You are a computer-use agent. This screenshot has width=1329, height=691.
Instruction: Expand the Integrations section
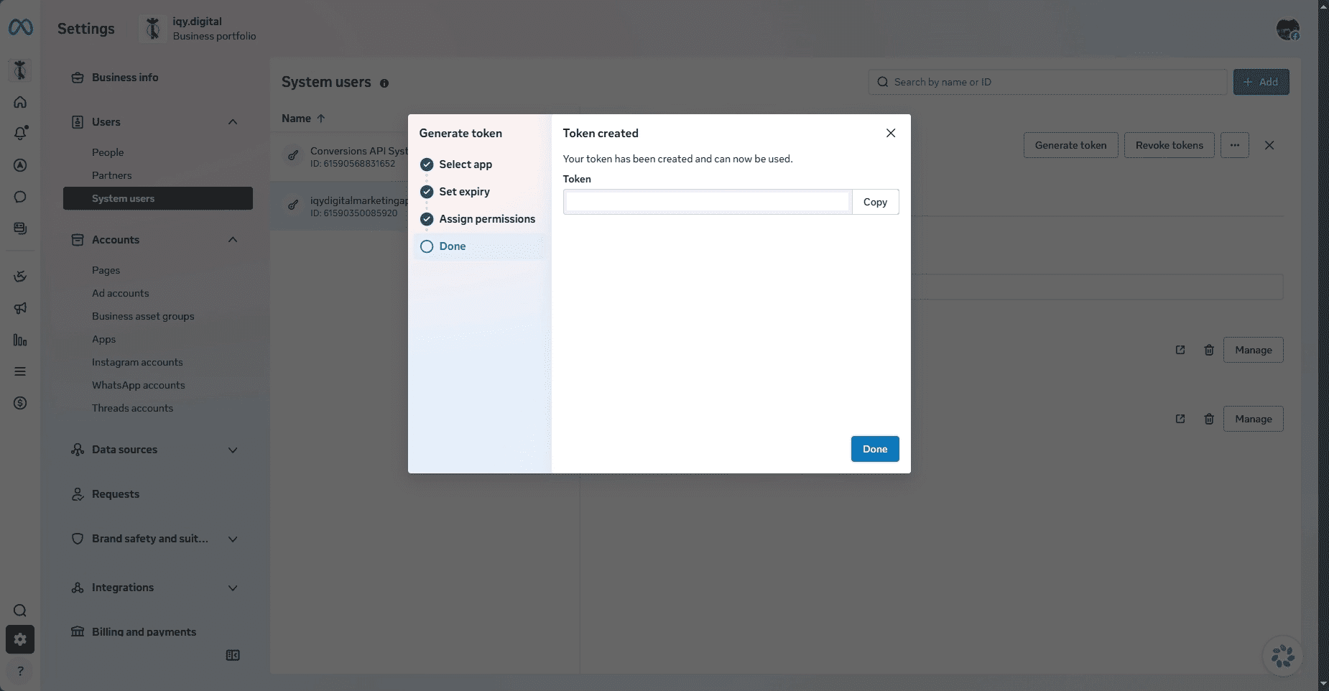tap(233, 588)
